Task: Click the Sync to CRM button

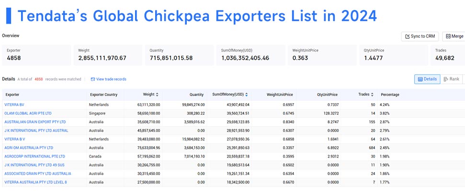Action: [420, 36]
